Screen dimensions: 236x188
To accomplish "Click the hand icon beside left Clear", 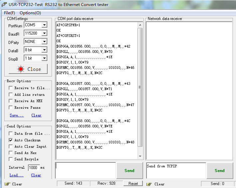I will (x=7, y=184).
